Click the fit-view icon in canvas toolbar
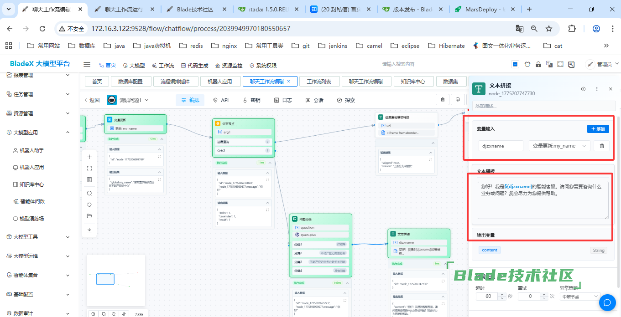This screenshot has width=621, height=317. click(89, 168)
